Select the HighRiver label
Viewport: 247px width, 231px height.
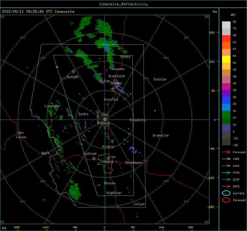click(114, 193)
